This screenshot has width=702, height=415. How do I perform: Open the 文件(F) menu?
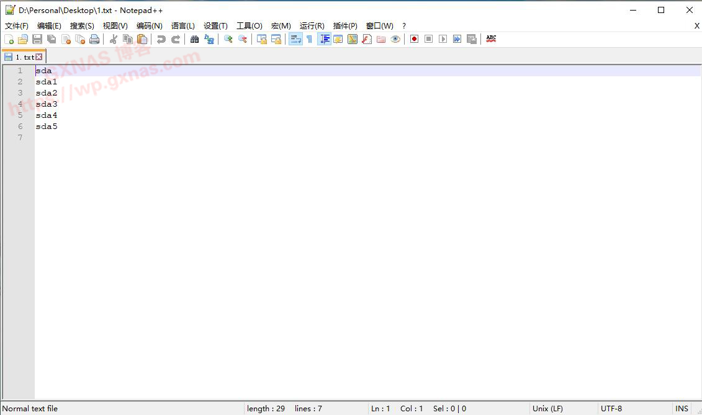click(x=17, y=25)
